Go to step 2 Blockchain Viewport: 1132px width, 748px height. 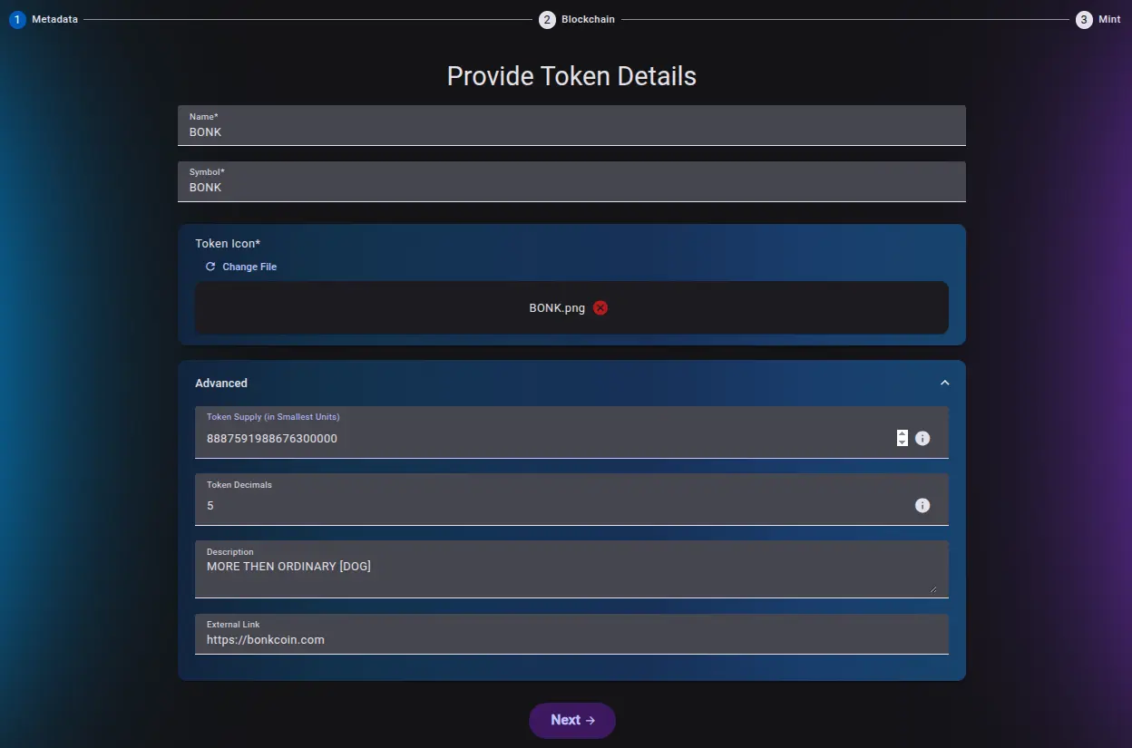(x=577, y=19)
